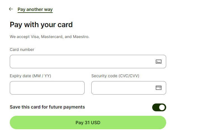Click the Save this card for future payments label
The width and height of the screenshot is (198, 139).
tap(47, 107)
